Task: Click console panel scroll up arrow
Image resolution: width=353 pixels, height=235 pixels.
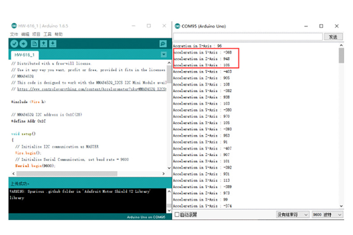Action: 169,191
